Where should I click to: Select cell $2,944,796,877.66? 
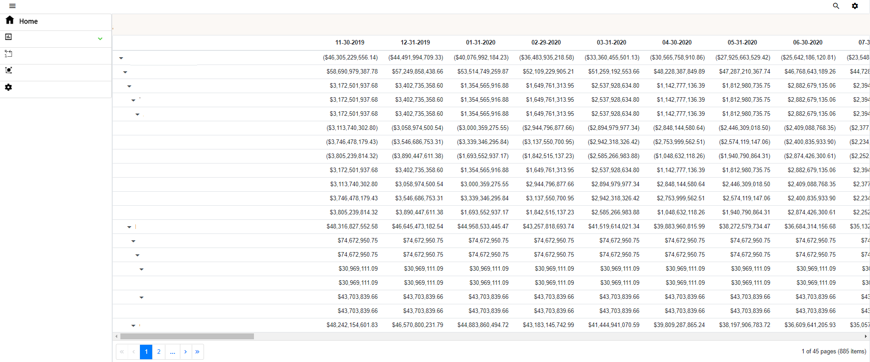550,184
